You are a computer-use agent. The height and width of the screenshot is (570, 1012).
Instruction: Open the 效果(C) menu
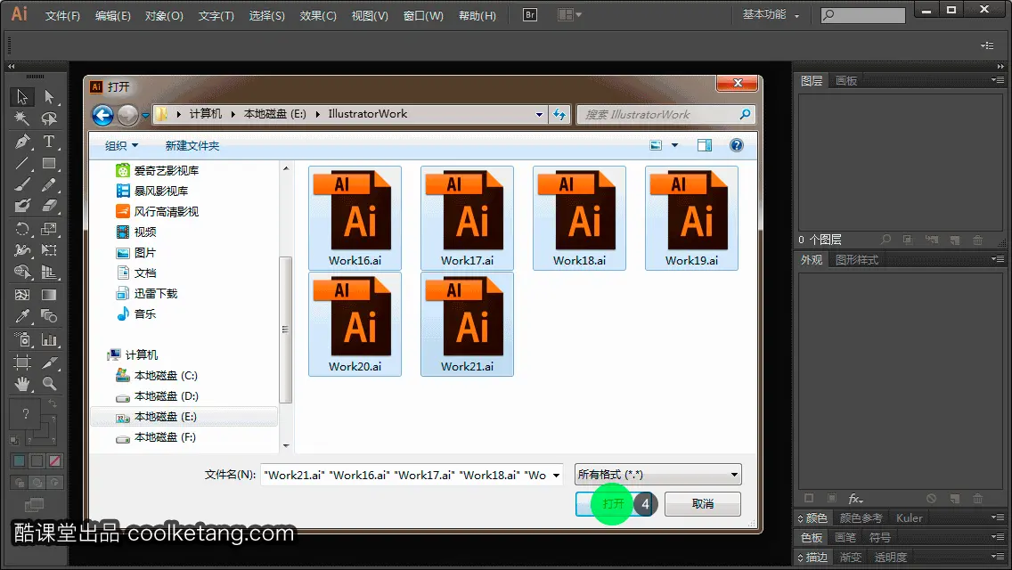(318, 15)
